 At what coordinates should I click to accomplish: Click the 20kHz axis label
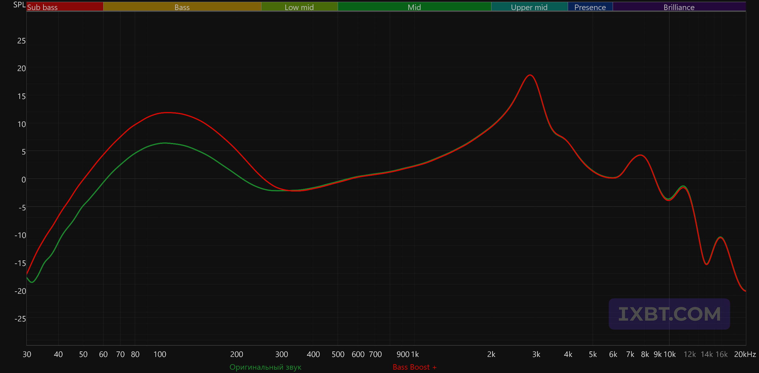tap(745, 354)
